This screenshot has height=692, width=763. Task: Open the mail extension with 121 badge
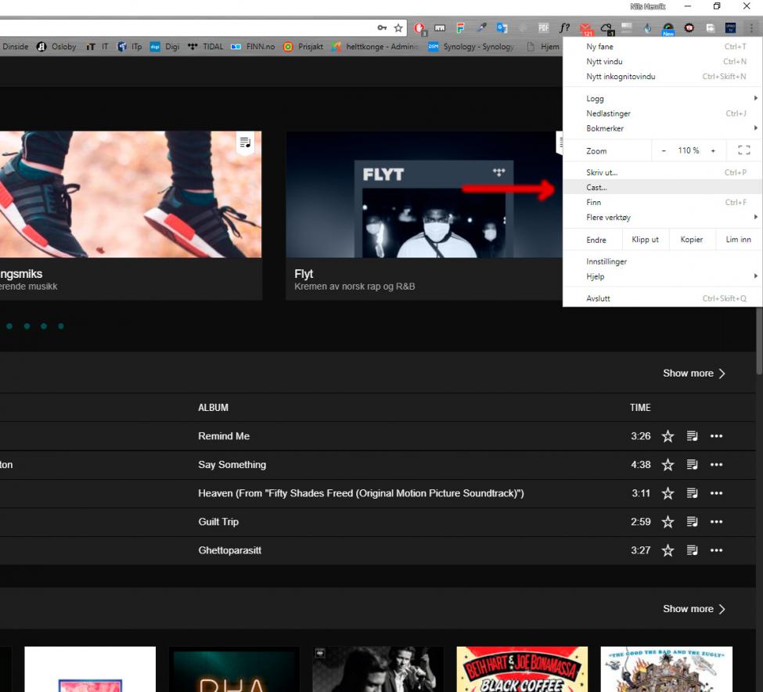pos(586,29)
